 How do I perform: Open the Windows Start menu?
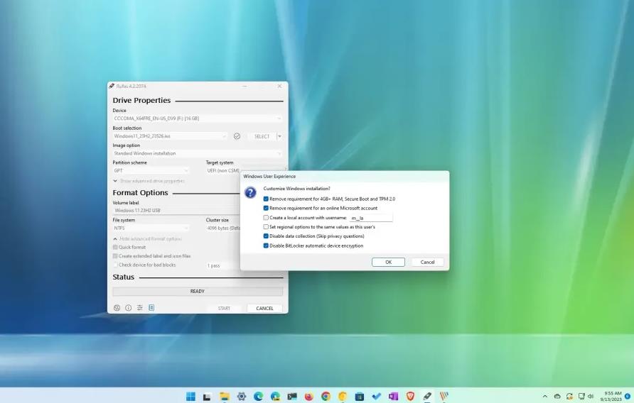(x=190, y=396)
